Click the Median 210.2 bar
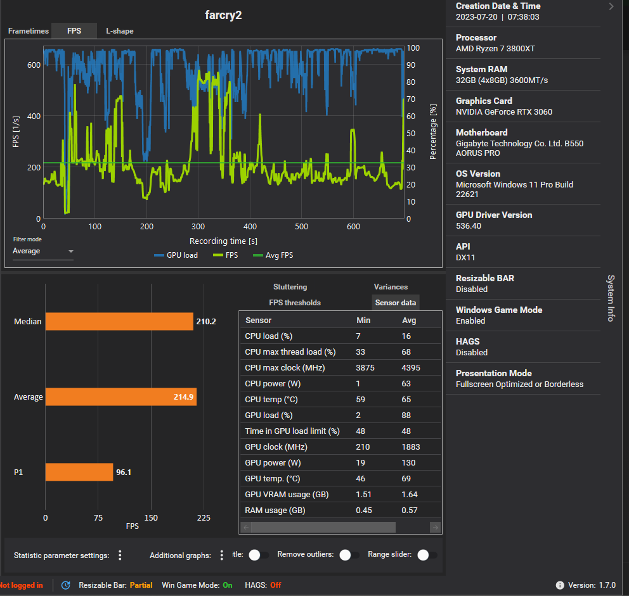Image resolution: width=629 pixels, height=596 pixels. [x=119, y=322]
